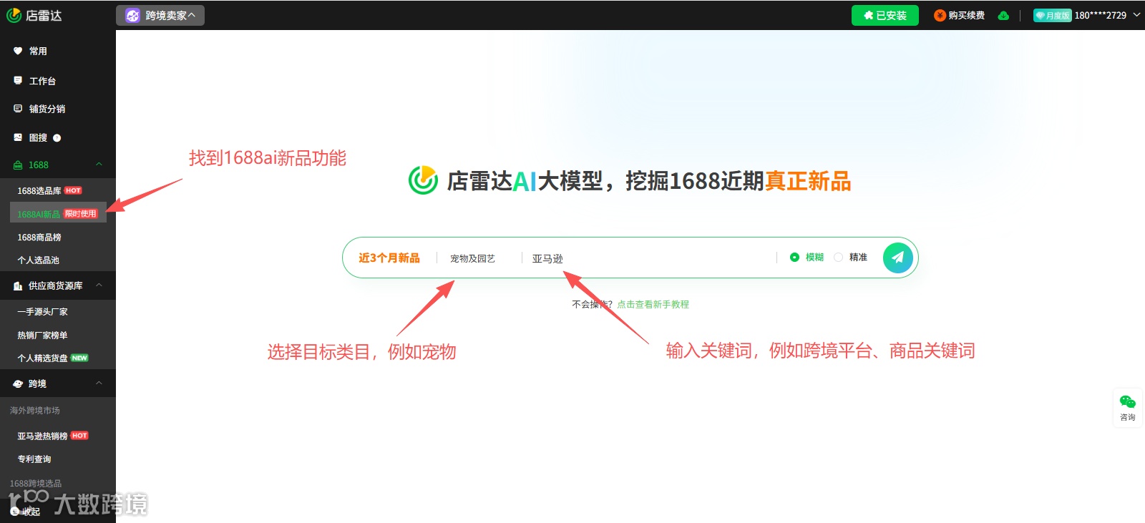Open the 近3个月新品 time range selector
Image resolution: width=1145 pixels, height=523 pixels.
(x=389, y=258)
